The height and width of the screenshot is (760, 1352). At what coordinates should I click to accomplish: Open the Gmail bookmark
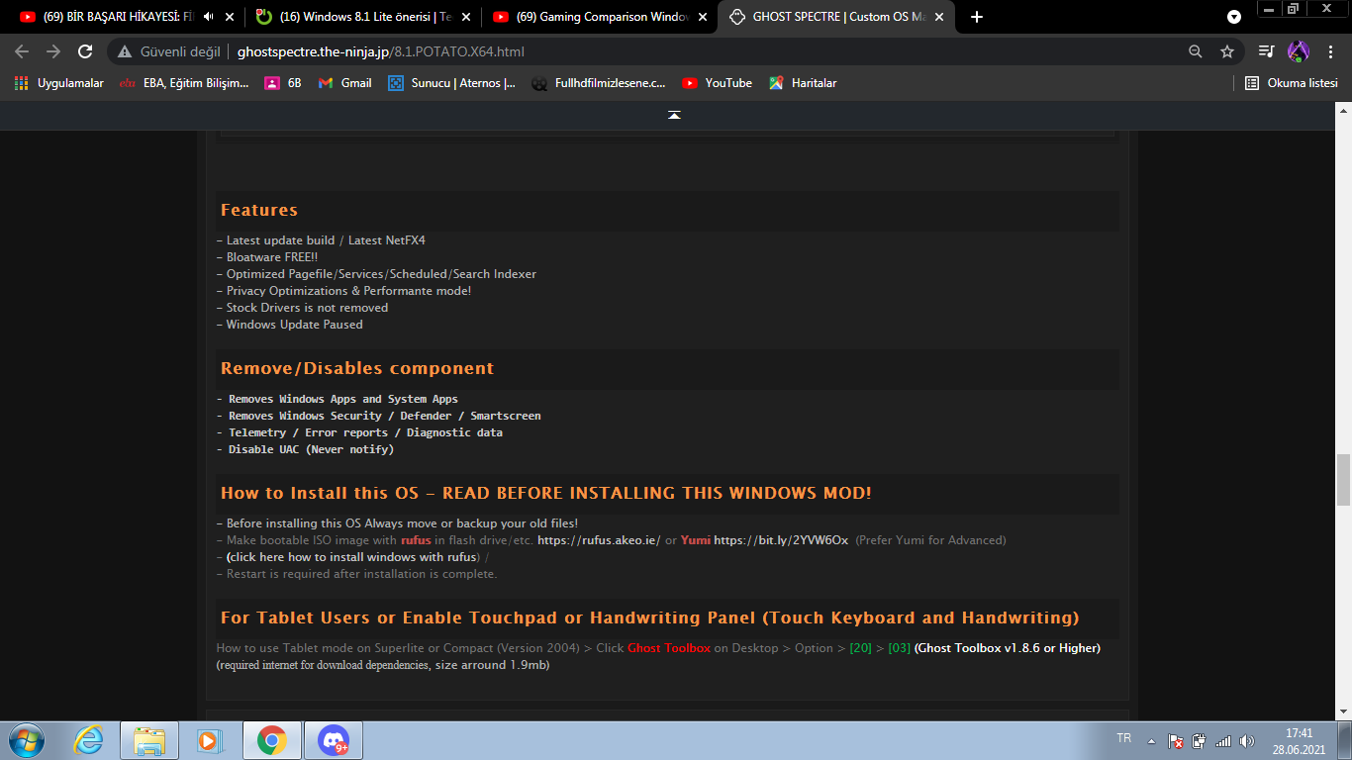coord(345,83)
